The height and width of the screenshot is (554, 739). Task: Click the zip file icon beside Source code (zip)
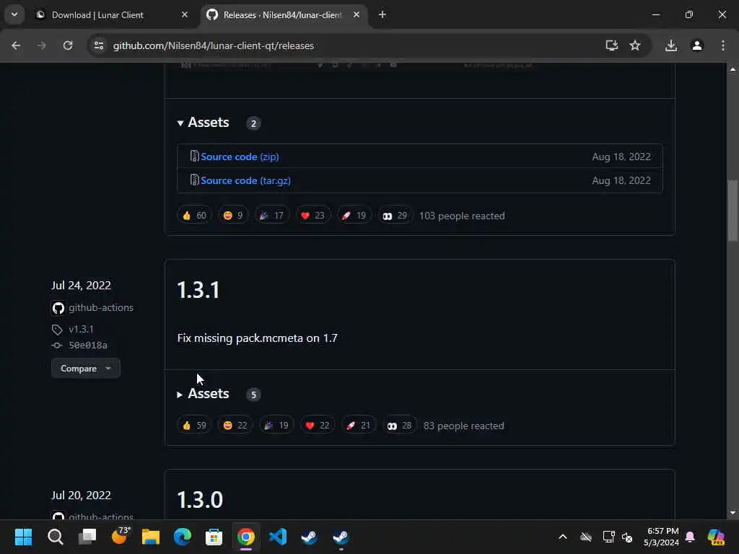[194, 156]
